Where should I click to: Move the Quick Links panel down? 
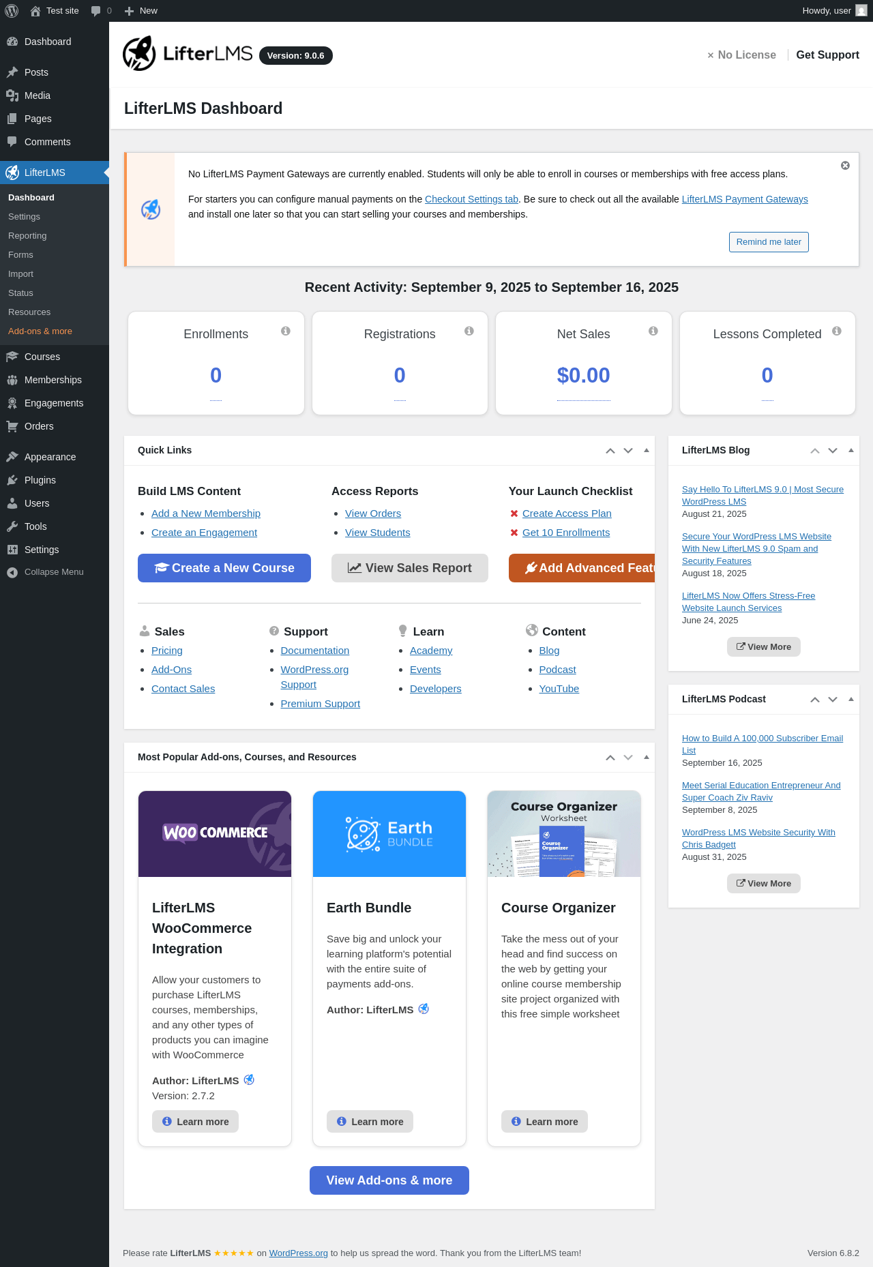[628, 451]
